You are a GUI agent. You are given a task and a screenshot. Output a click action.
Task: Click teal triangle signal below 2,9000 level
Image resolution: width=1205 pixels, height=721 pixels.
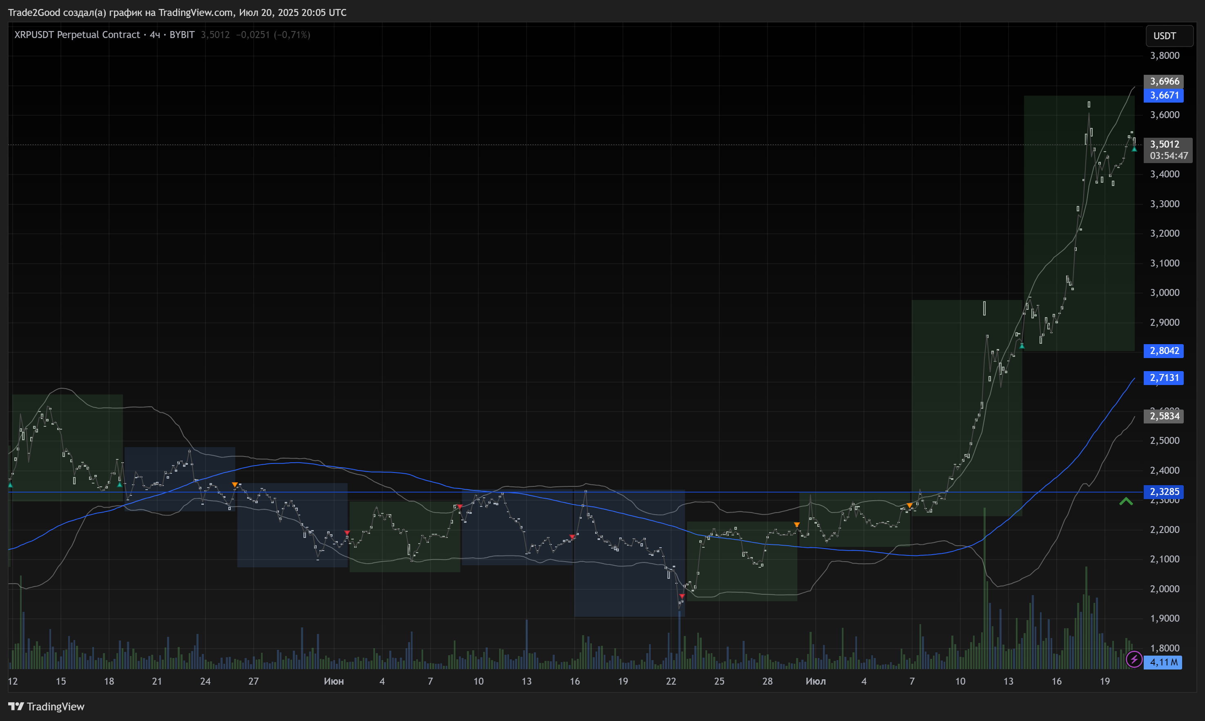(x=1022, y=346)
